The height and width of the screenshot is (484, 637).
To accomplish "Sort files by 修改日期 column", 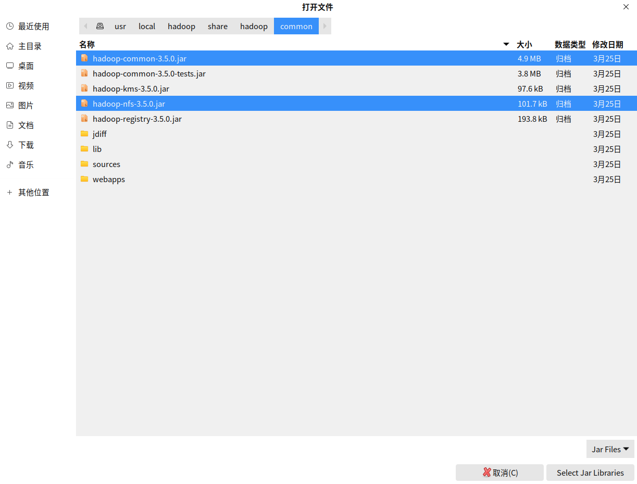I will point(608,44).
